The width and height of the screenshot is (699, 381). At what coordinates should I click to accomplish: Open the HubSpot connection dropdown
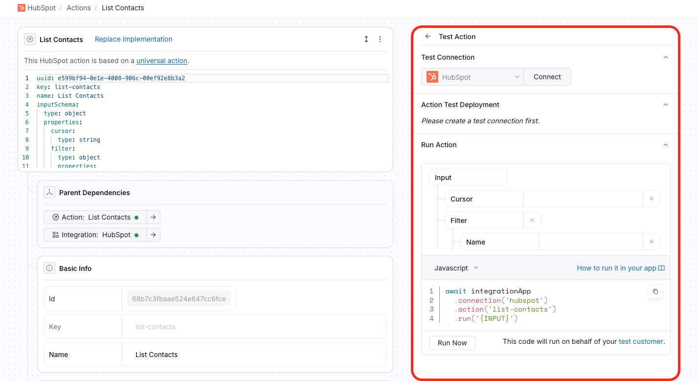point(473,77)
